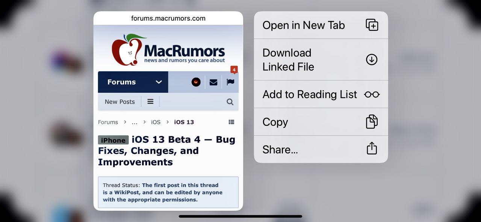Click the Forums navigation label
The image size is (481, 222).
pyautogui.click(x=121, y=82)
